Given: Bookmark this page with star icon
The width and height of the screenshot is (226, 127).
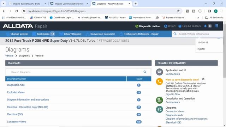Looking at the screenshot, I should (x=178, y=11).
